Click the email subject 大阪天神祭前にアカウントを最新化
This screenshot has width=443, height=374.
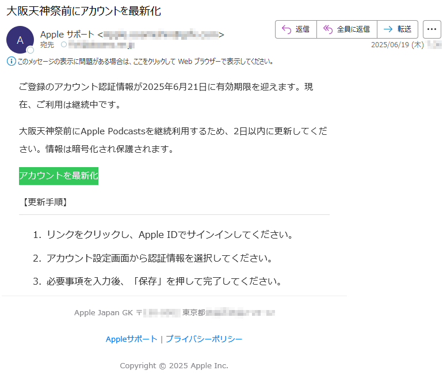83,12
